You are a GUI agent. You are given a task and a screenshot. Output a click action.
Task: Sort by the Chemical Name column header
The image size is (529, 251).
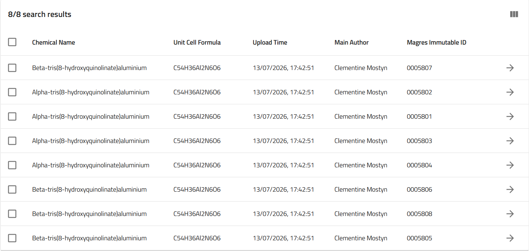(x=53, y=42)
